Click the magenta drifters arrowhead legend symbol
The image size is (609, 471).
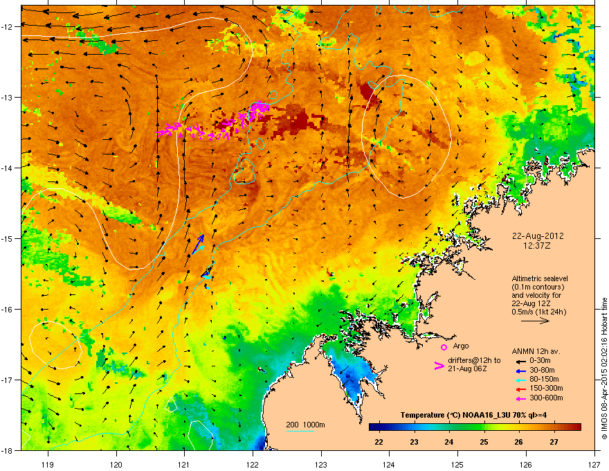[x=439, y=366]
